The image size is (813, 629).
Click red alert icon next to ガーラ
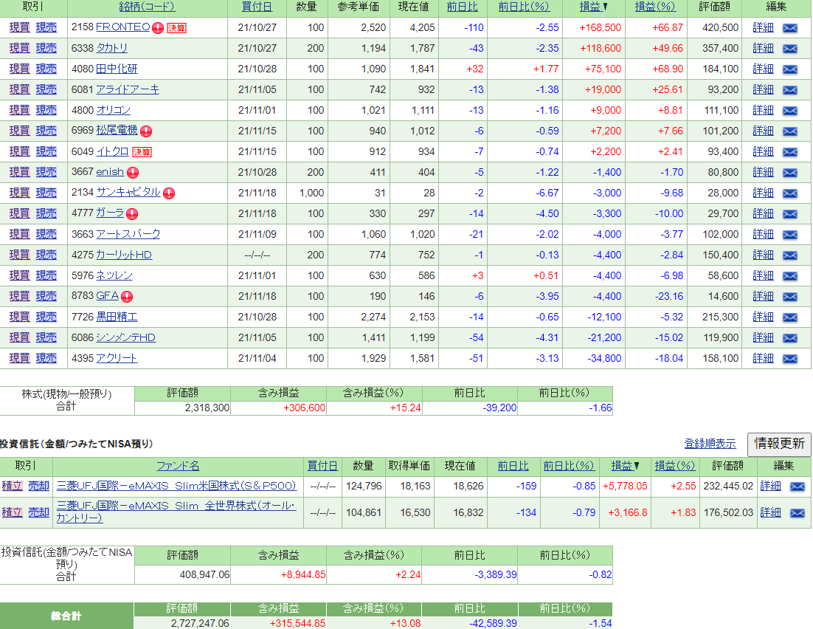pyautogui.click(x=132, y=214)
